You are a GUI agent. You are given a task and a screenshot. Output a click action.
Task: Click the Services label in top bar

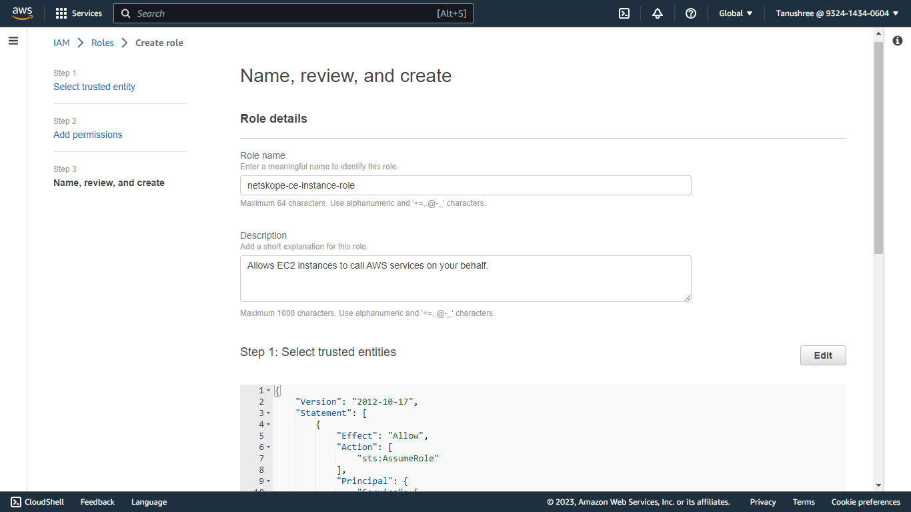[87, 13]
